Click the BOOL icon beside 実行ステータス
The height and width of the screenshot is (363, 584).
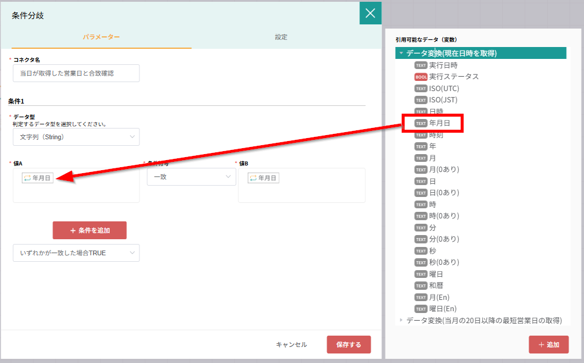pyautogui.click(x=421, y=77)
